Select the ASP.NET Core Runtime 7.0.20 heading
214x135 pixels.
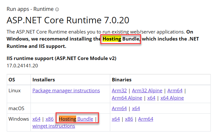(x=68, y=20)
